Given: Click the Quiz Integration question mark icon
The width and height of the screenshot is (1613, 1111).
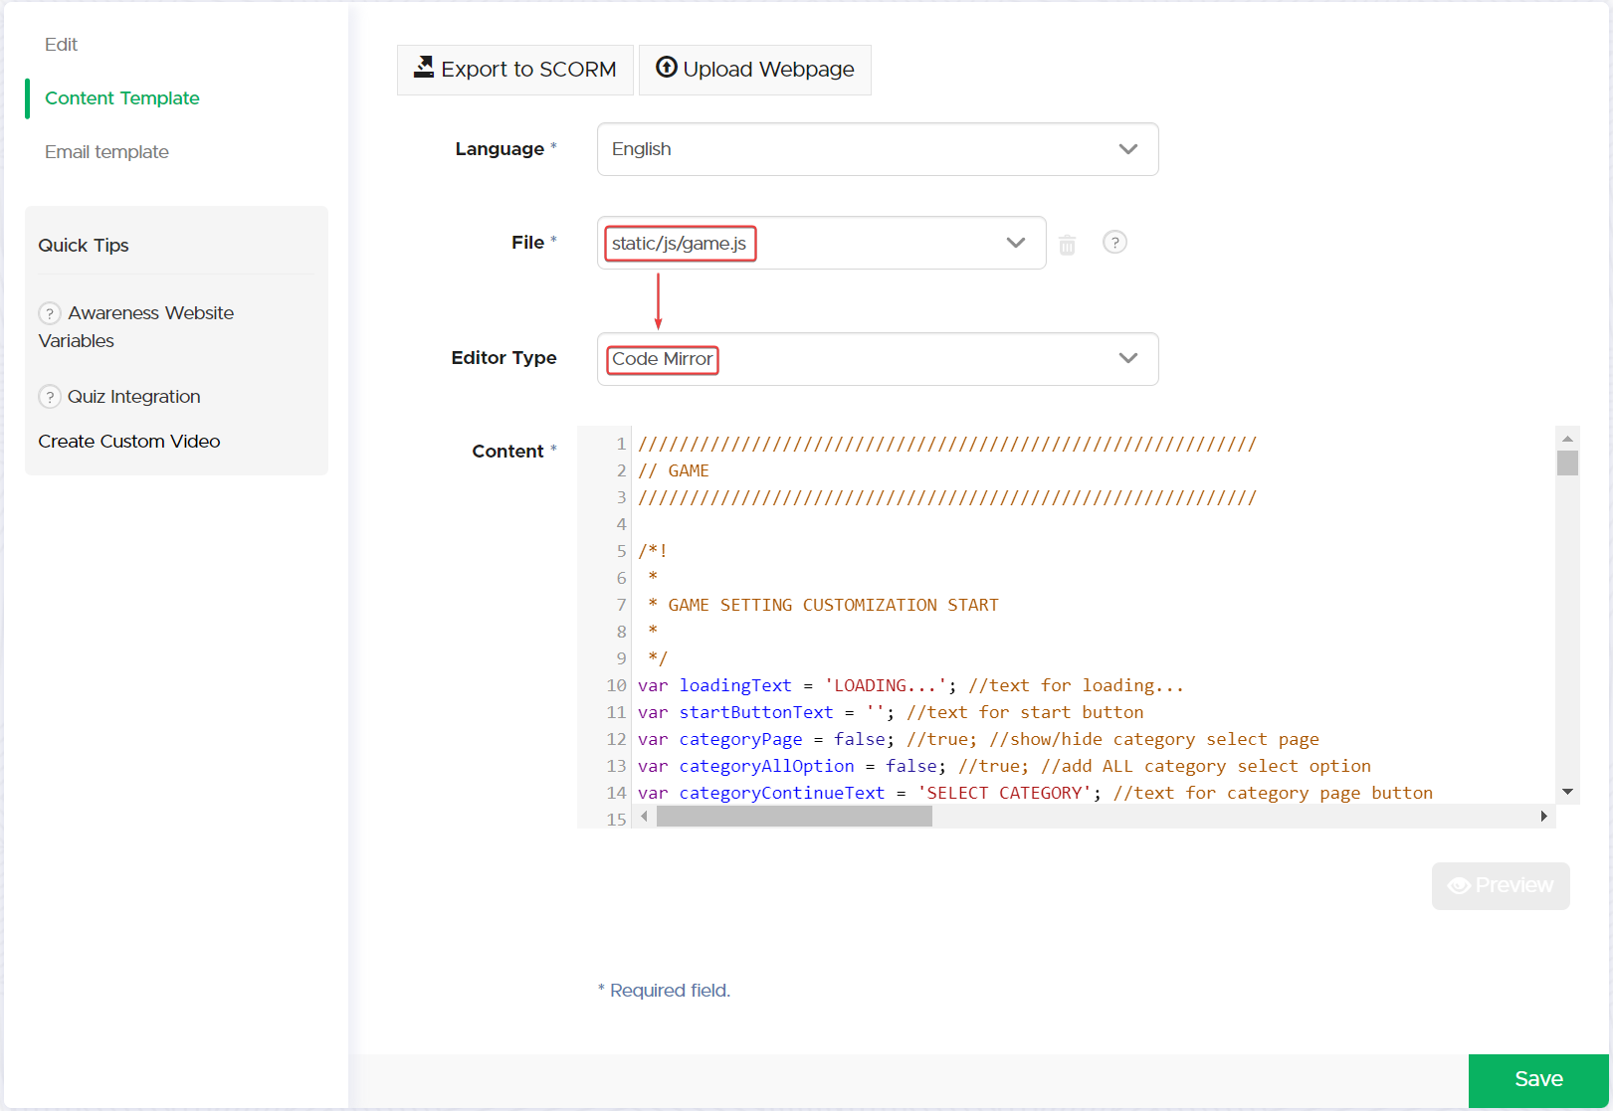Looking at the screenshot, I should click(x=50, y=397).
